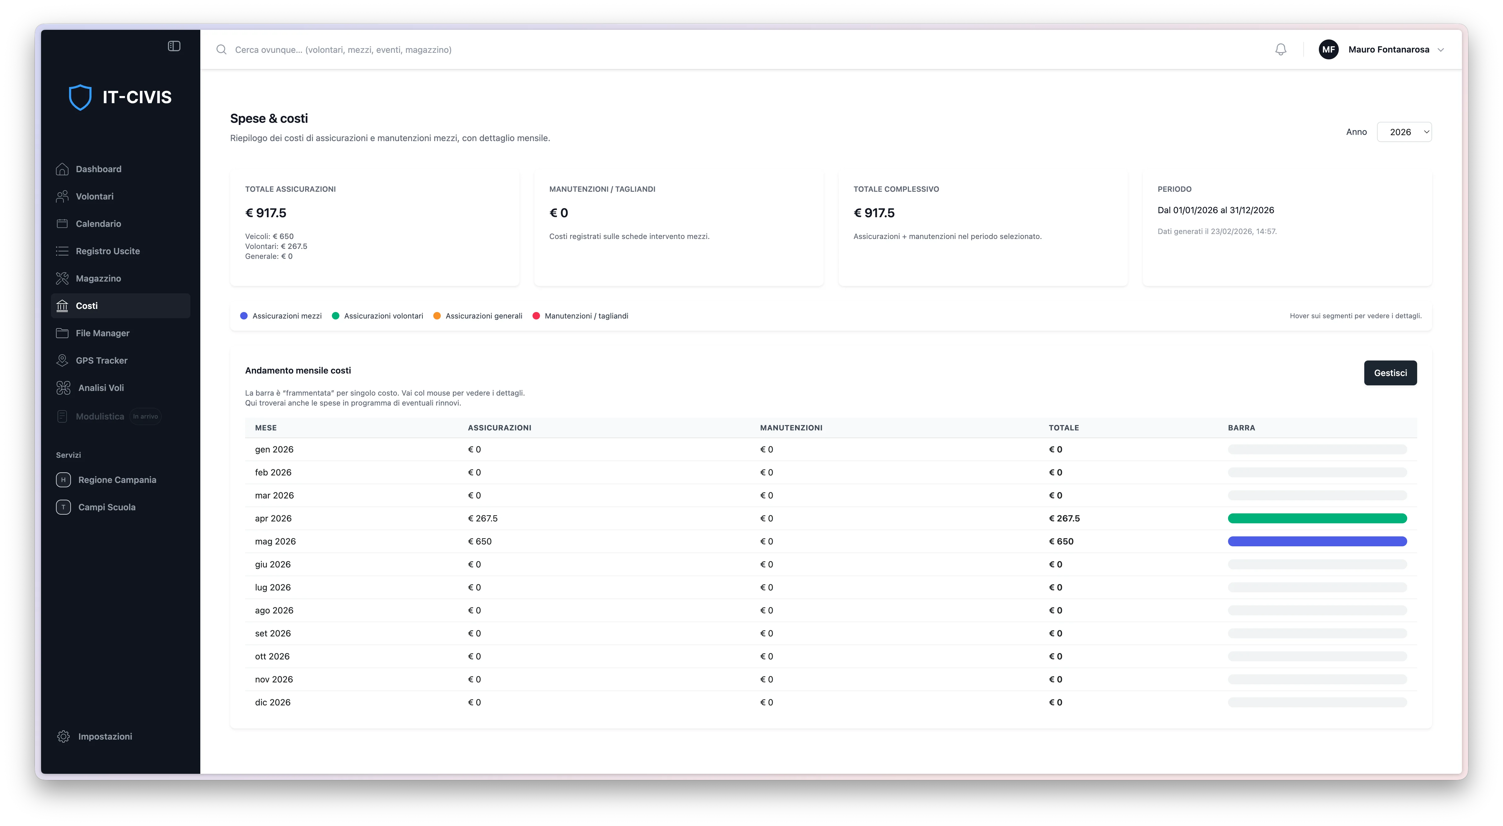1503x826 pixels.
Task: Click the Andamento mensile costi title
Action: tap(298, 371)
